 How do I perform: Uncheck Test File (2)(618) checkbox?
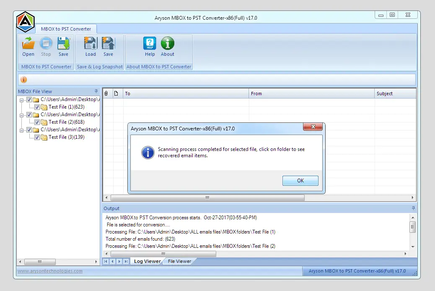tap(37, 122)
